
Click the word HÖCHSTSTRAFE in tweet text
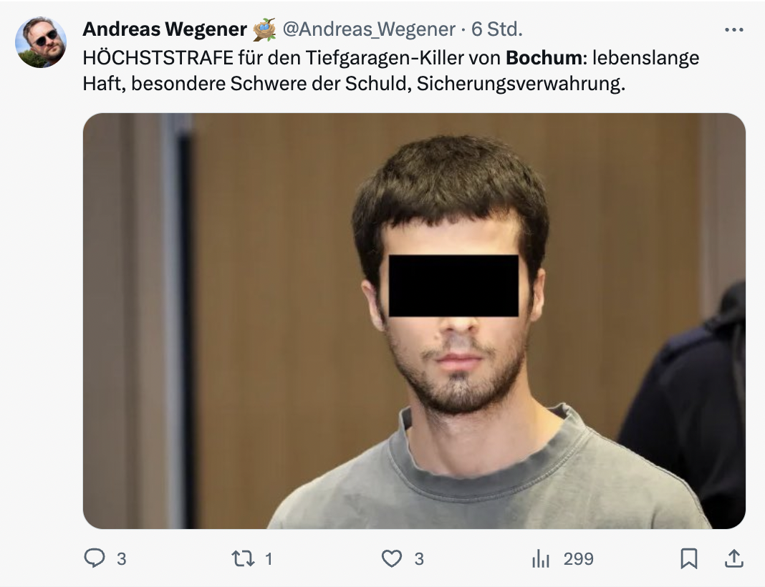point(158,57)
